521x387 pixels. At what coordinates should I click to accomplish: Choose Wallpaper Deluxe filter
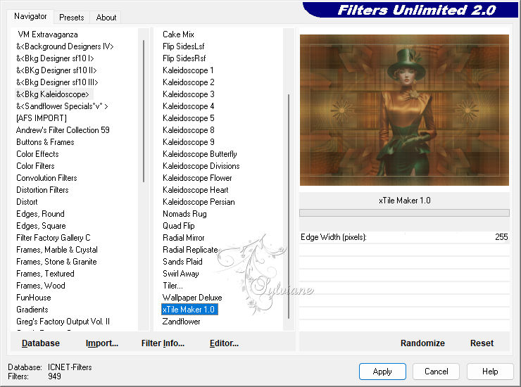[192, 298]
